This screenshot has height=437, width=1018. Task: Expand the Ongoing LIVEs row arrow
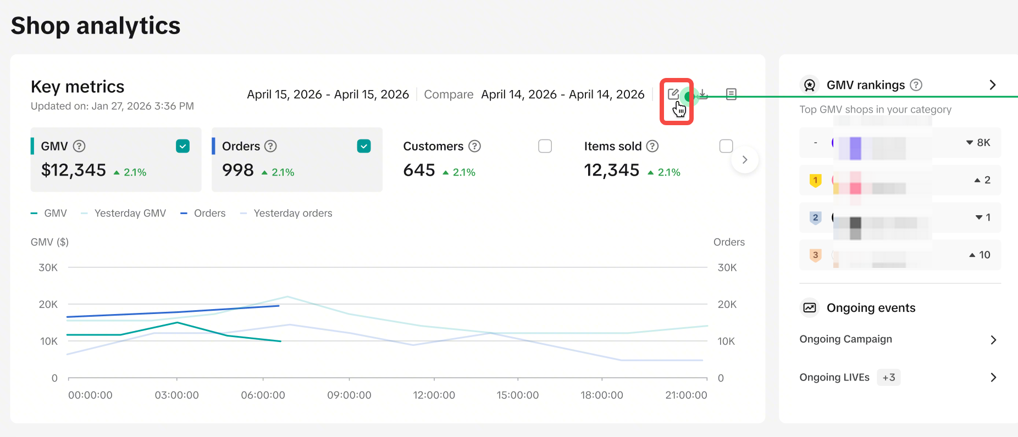click(x=993, y=377)
